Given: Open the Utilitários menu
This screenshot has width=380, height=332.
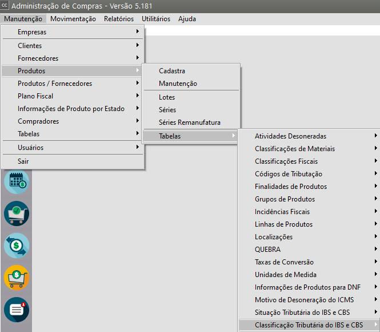Looking at the screenshot, I should 156,18.
